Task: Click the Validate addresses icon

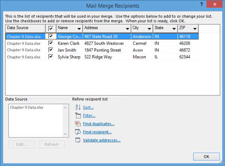Action: pos(78,140)
